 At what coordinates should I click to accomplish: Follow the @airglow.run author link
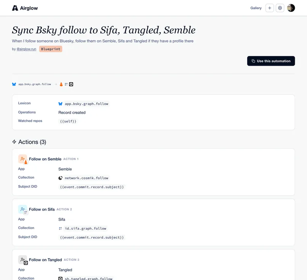[x=26, y=49]
